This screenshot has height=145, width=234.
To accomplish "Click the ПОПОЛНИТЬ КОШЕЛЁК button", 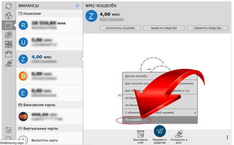I will click(x=120, y=28).
